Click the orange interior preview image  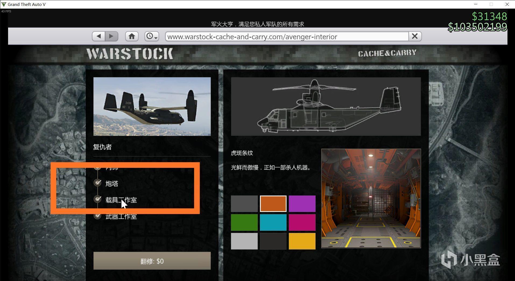tap(371, 199)
